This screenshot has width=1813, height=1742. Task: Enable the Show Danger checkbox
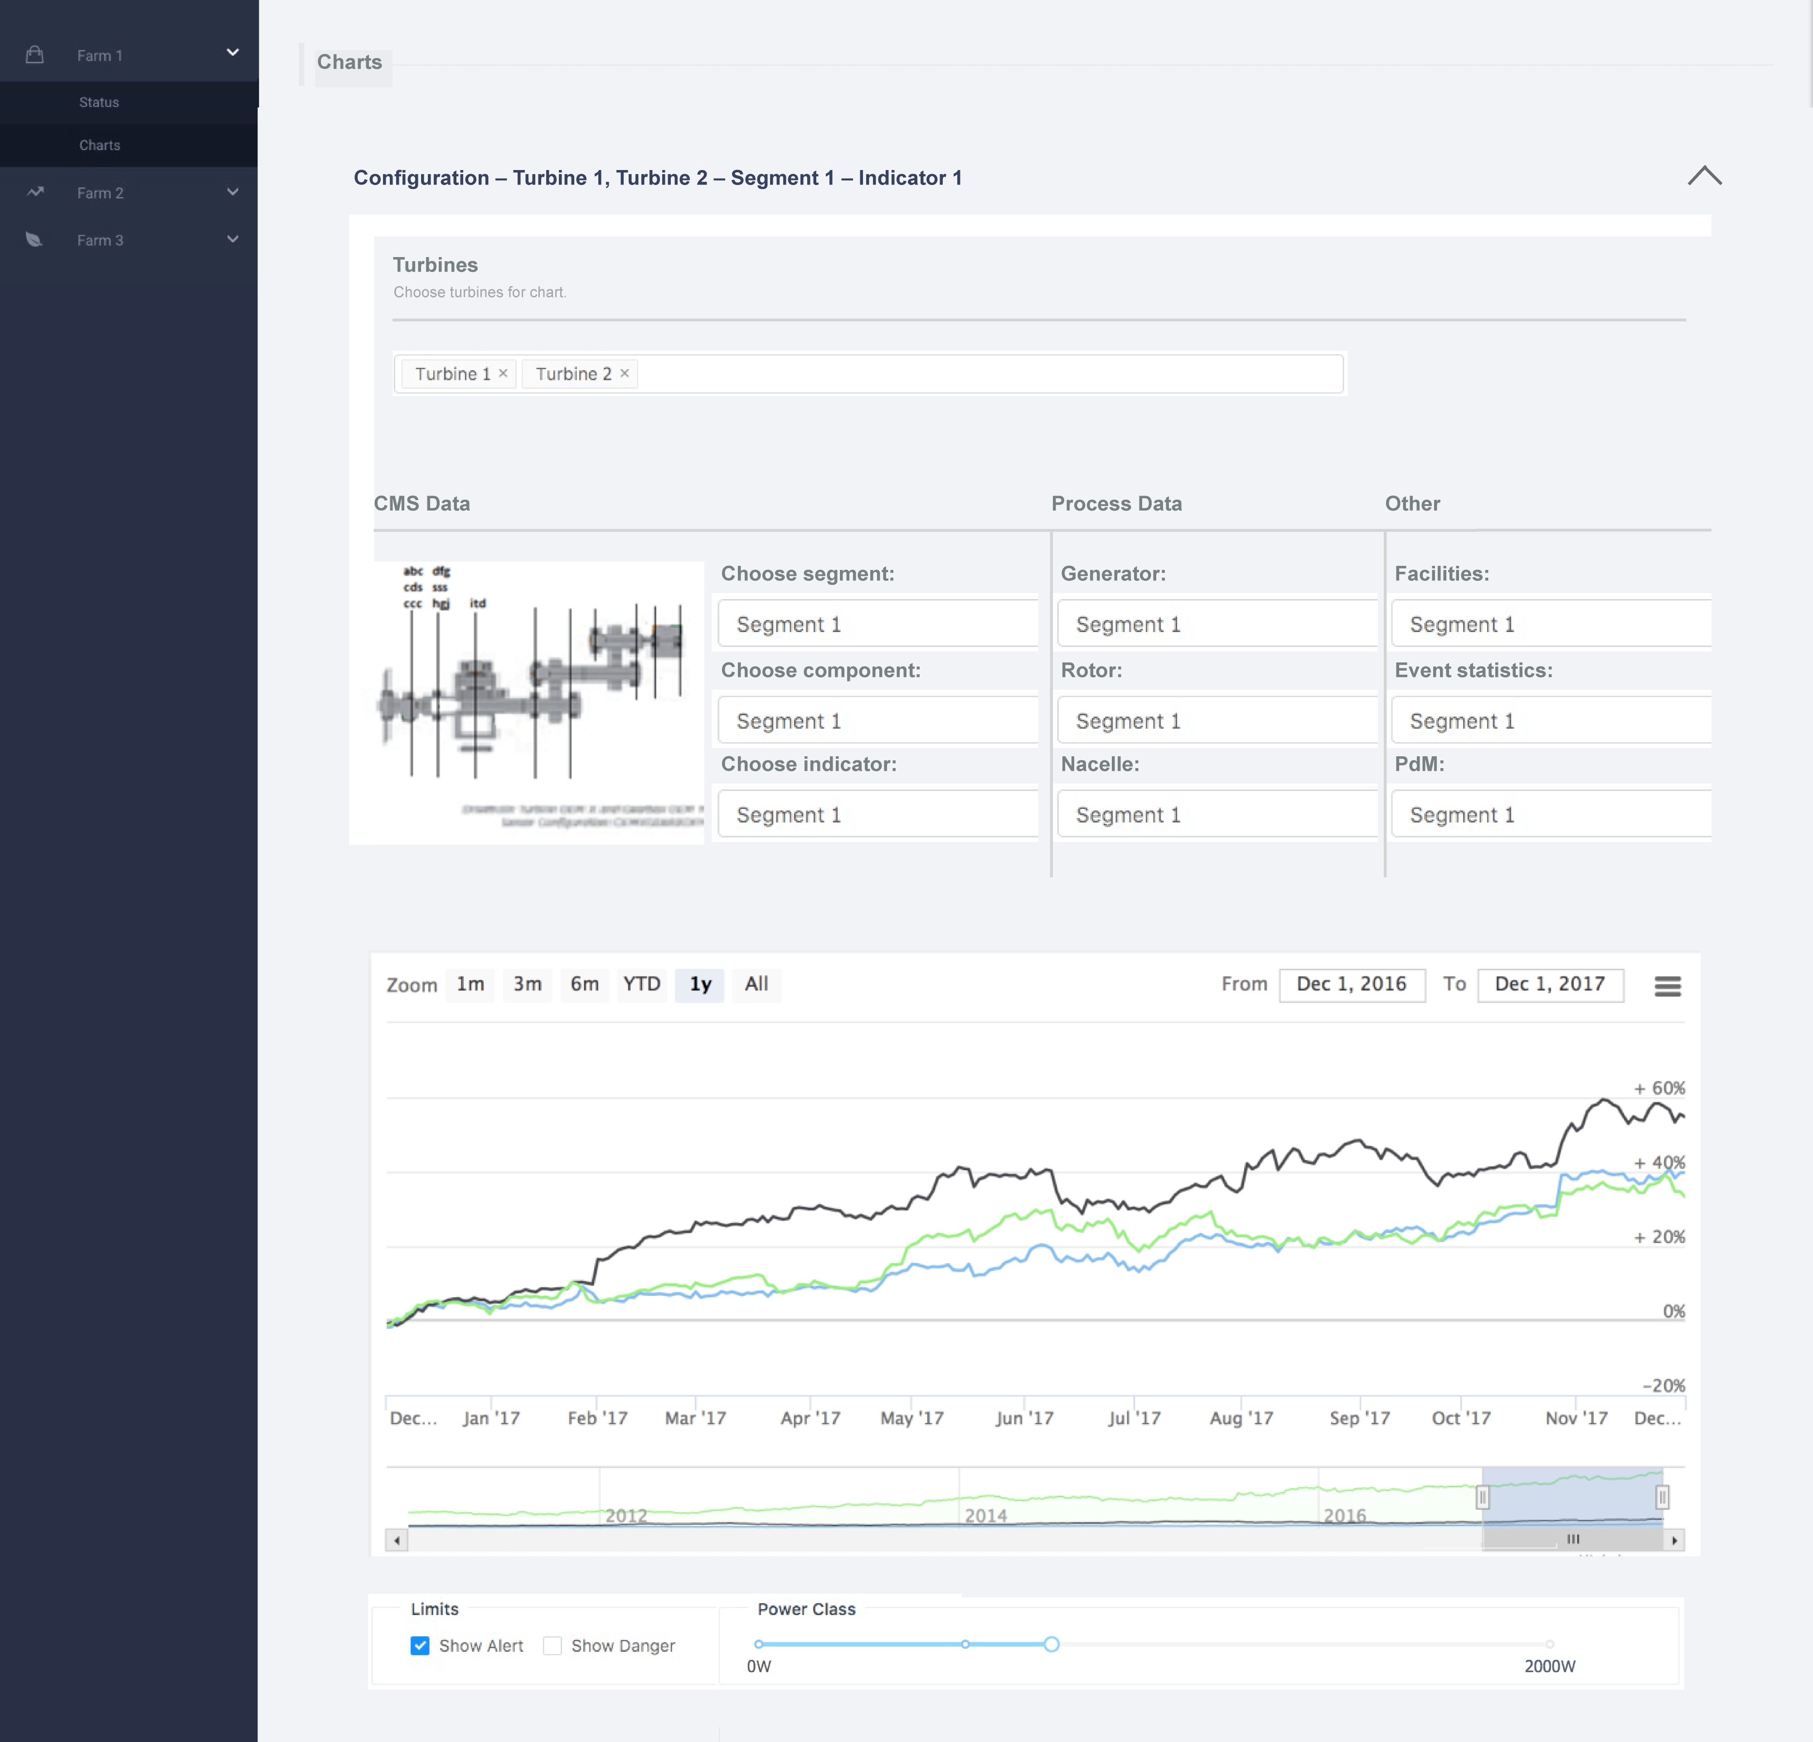[552, 1646]
